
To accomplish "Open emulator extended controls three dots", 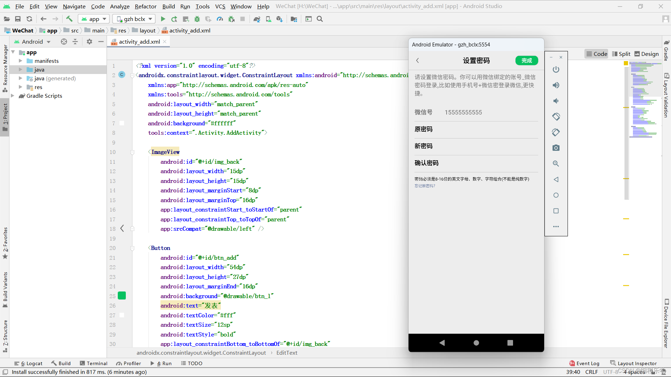I will [x=556, y=227].
